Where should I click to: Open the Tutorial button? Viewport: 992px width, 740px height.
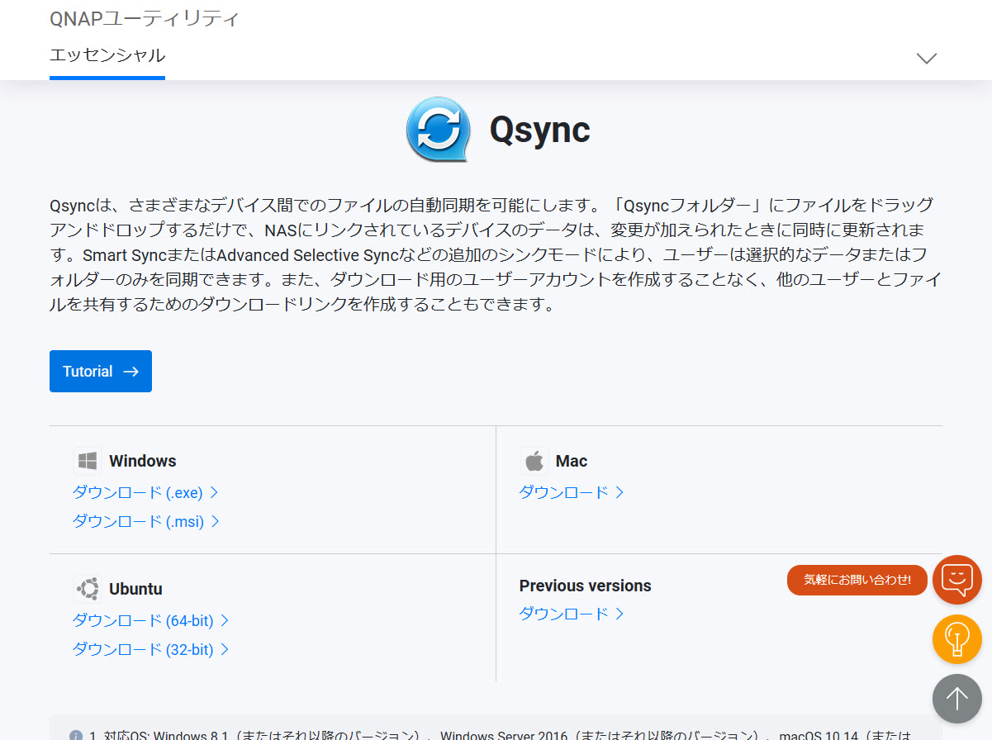[101, 372]
